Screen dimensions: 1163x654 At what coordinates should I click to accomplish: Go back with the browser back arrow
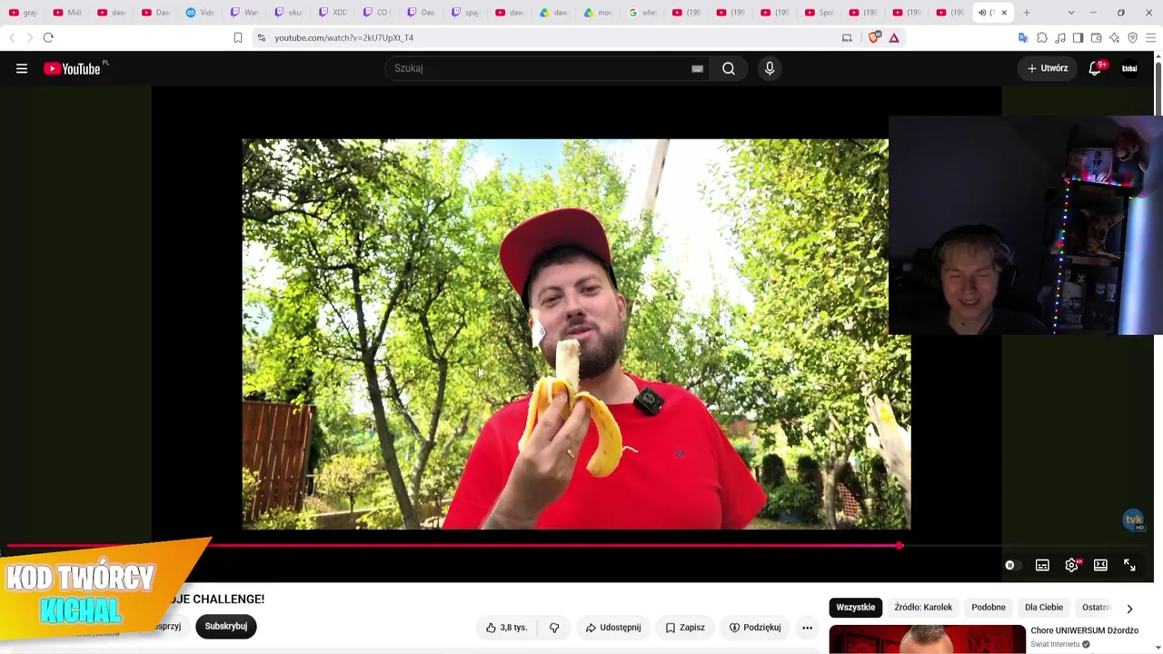point(12,37)
